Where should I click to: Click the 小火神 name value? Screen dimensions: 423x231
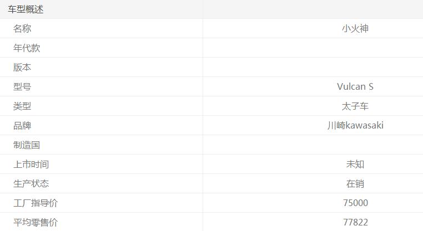click(x=355, y=29)
